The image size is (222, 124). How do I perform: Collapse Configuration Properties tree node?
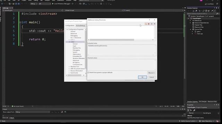(x=67, y=30)
